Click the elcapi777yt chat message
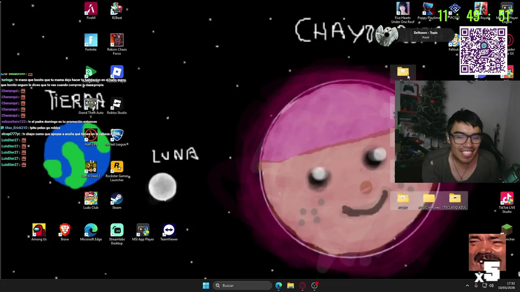Viewport: 520px width, 292px height. (x=61, y=134)
